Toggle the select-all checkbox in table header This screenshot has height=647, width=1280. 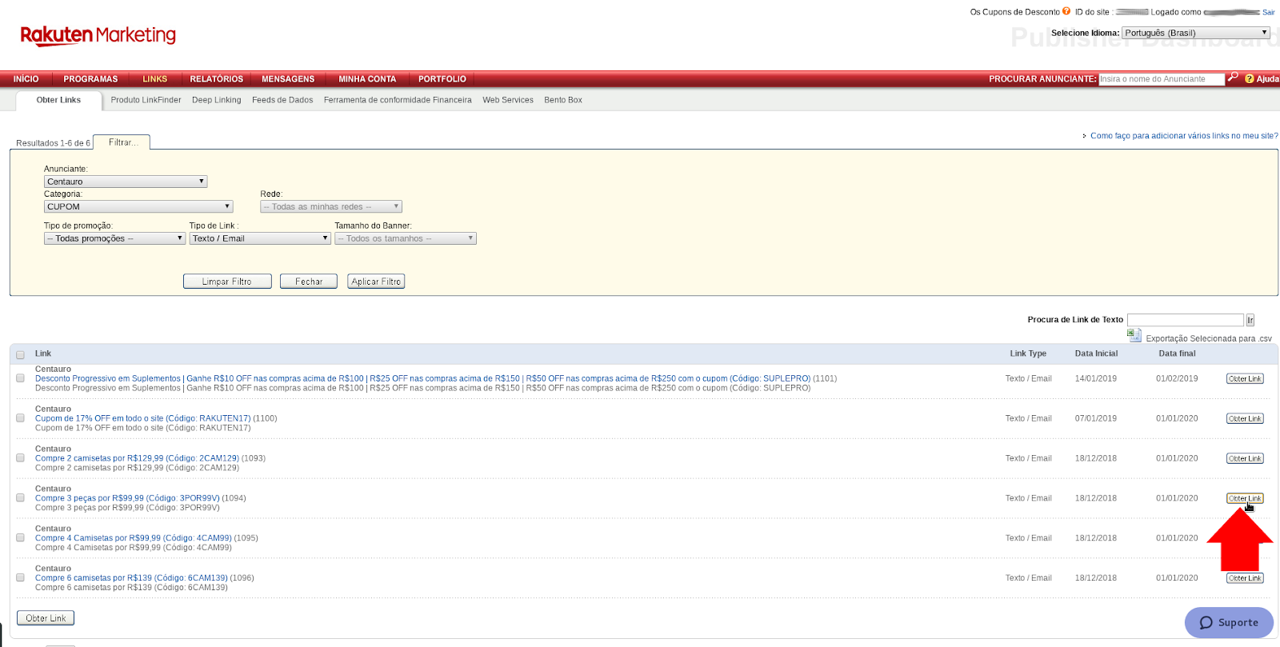pos(21,354)
